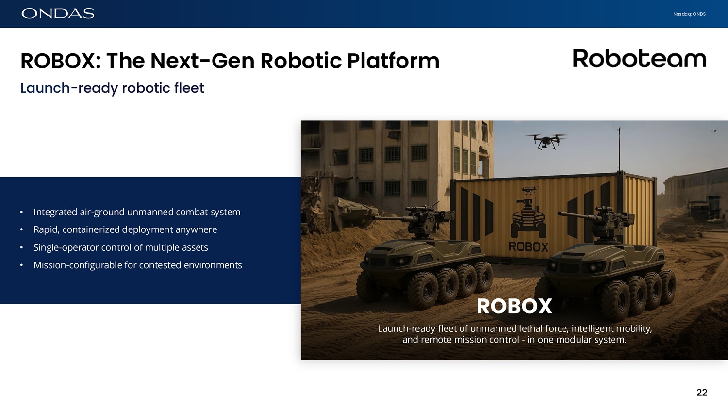Select the caption text below ROBOX heading
The height and width of the screenshot is (409, 728).
tap(514, 334)
